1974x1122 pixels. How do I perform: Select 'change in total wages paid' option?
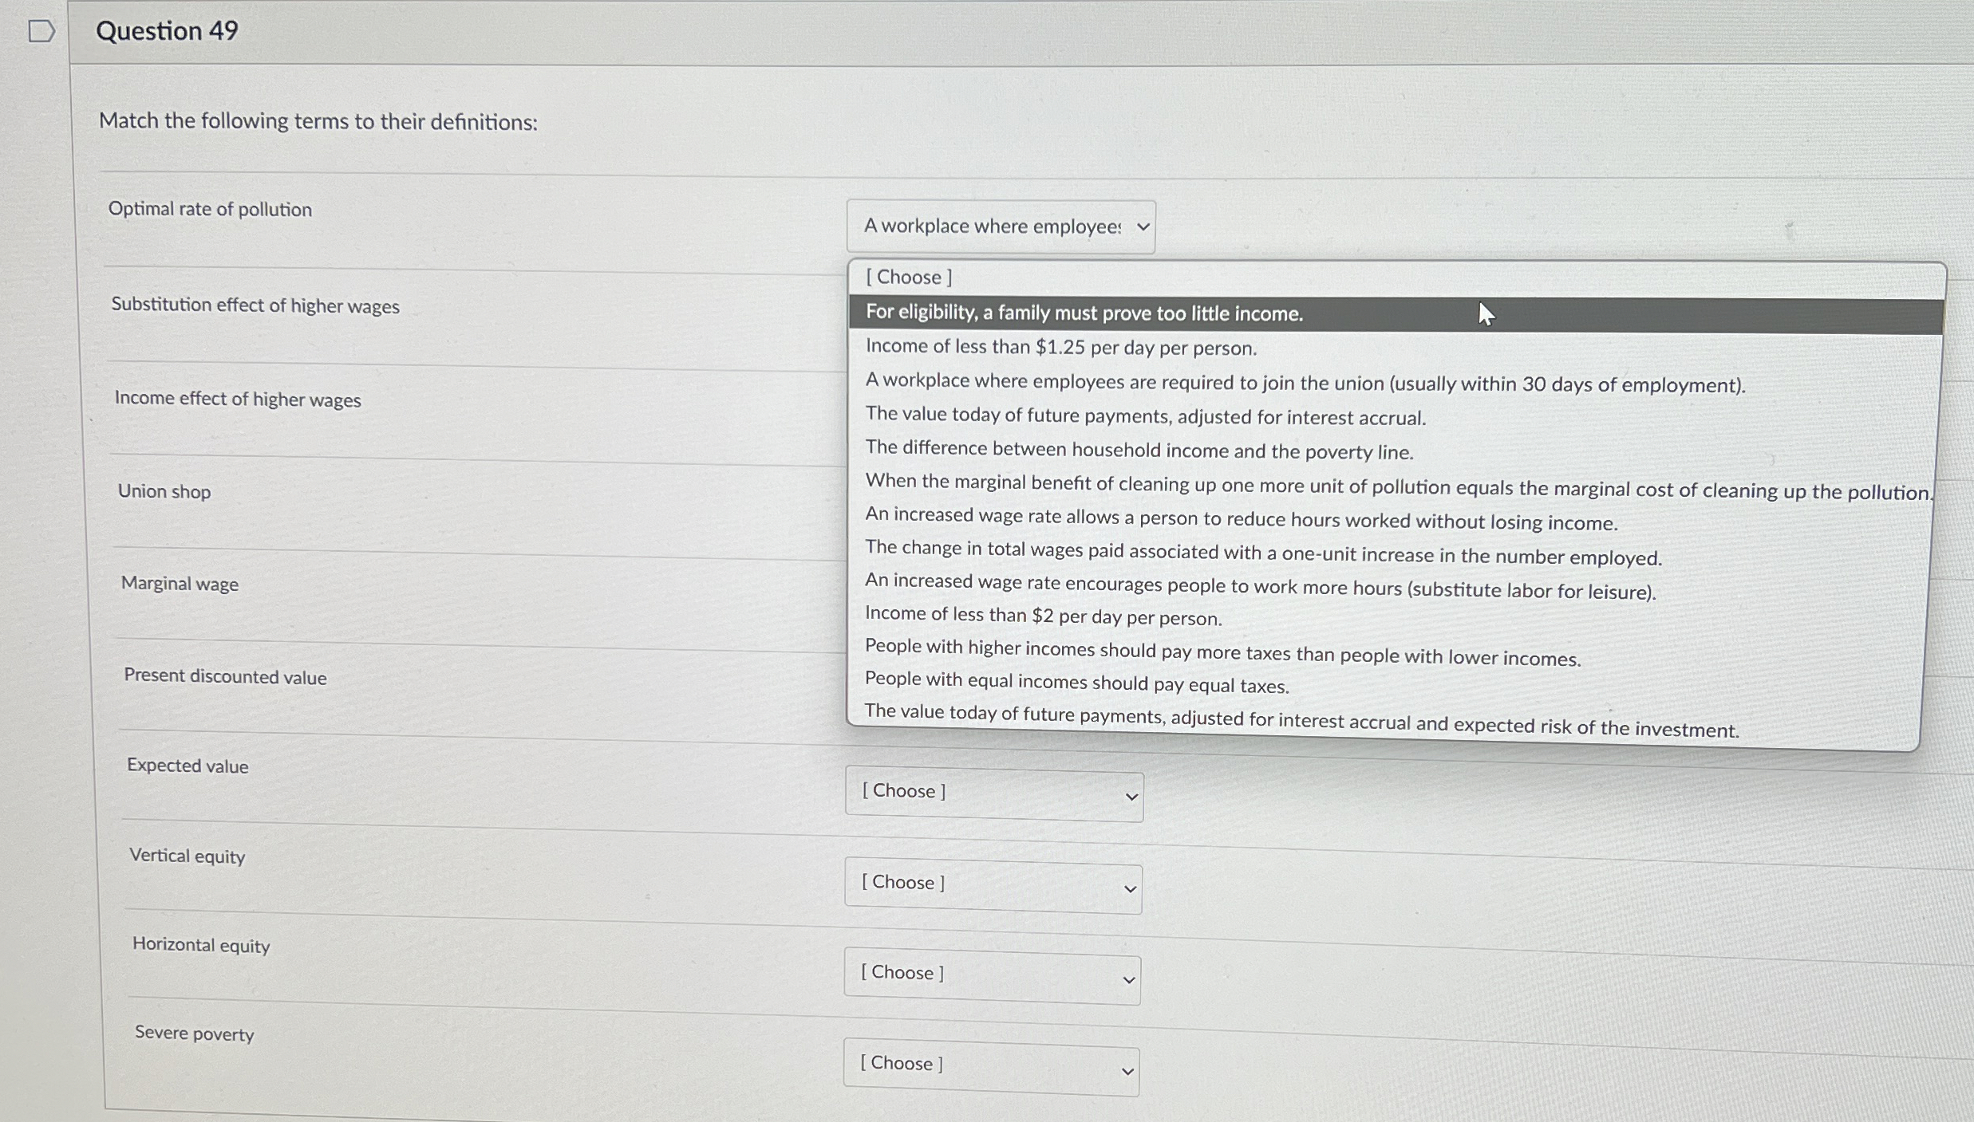(1262, 553)
